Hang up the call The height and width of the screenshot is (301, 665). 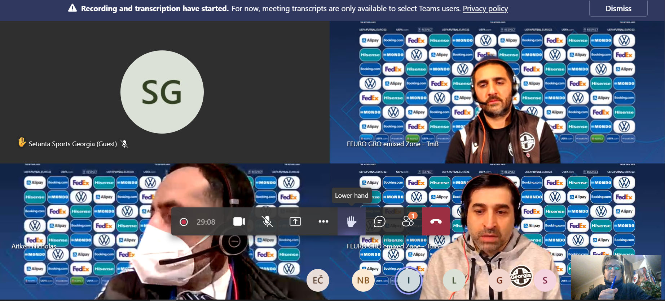pos(436,221)
